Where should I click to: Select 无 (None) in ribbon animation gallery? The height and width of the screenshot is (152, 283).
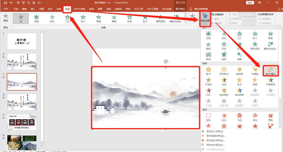point(21,18)
